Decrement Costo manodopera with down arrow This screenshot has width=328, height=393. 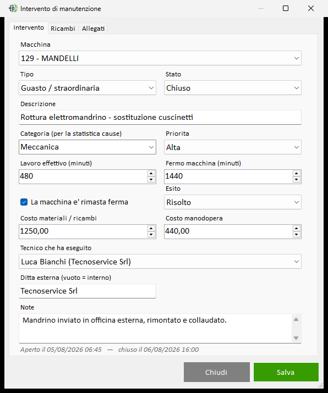click(x=297, y=235)
